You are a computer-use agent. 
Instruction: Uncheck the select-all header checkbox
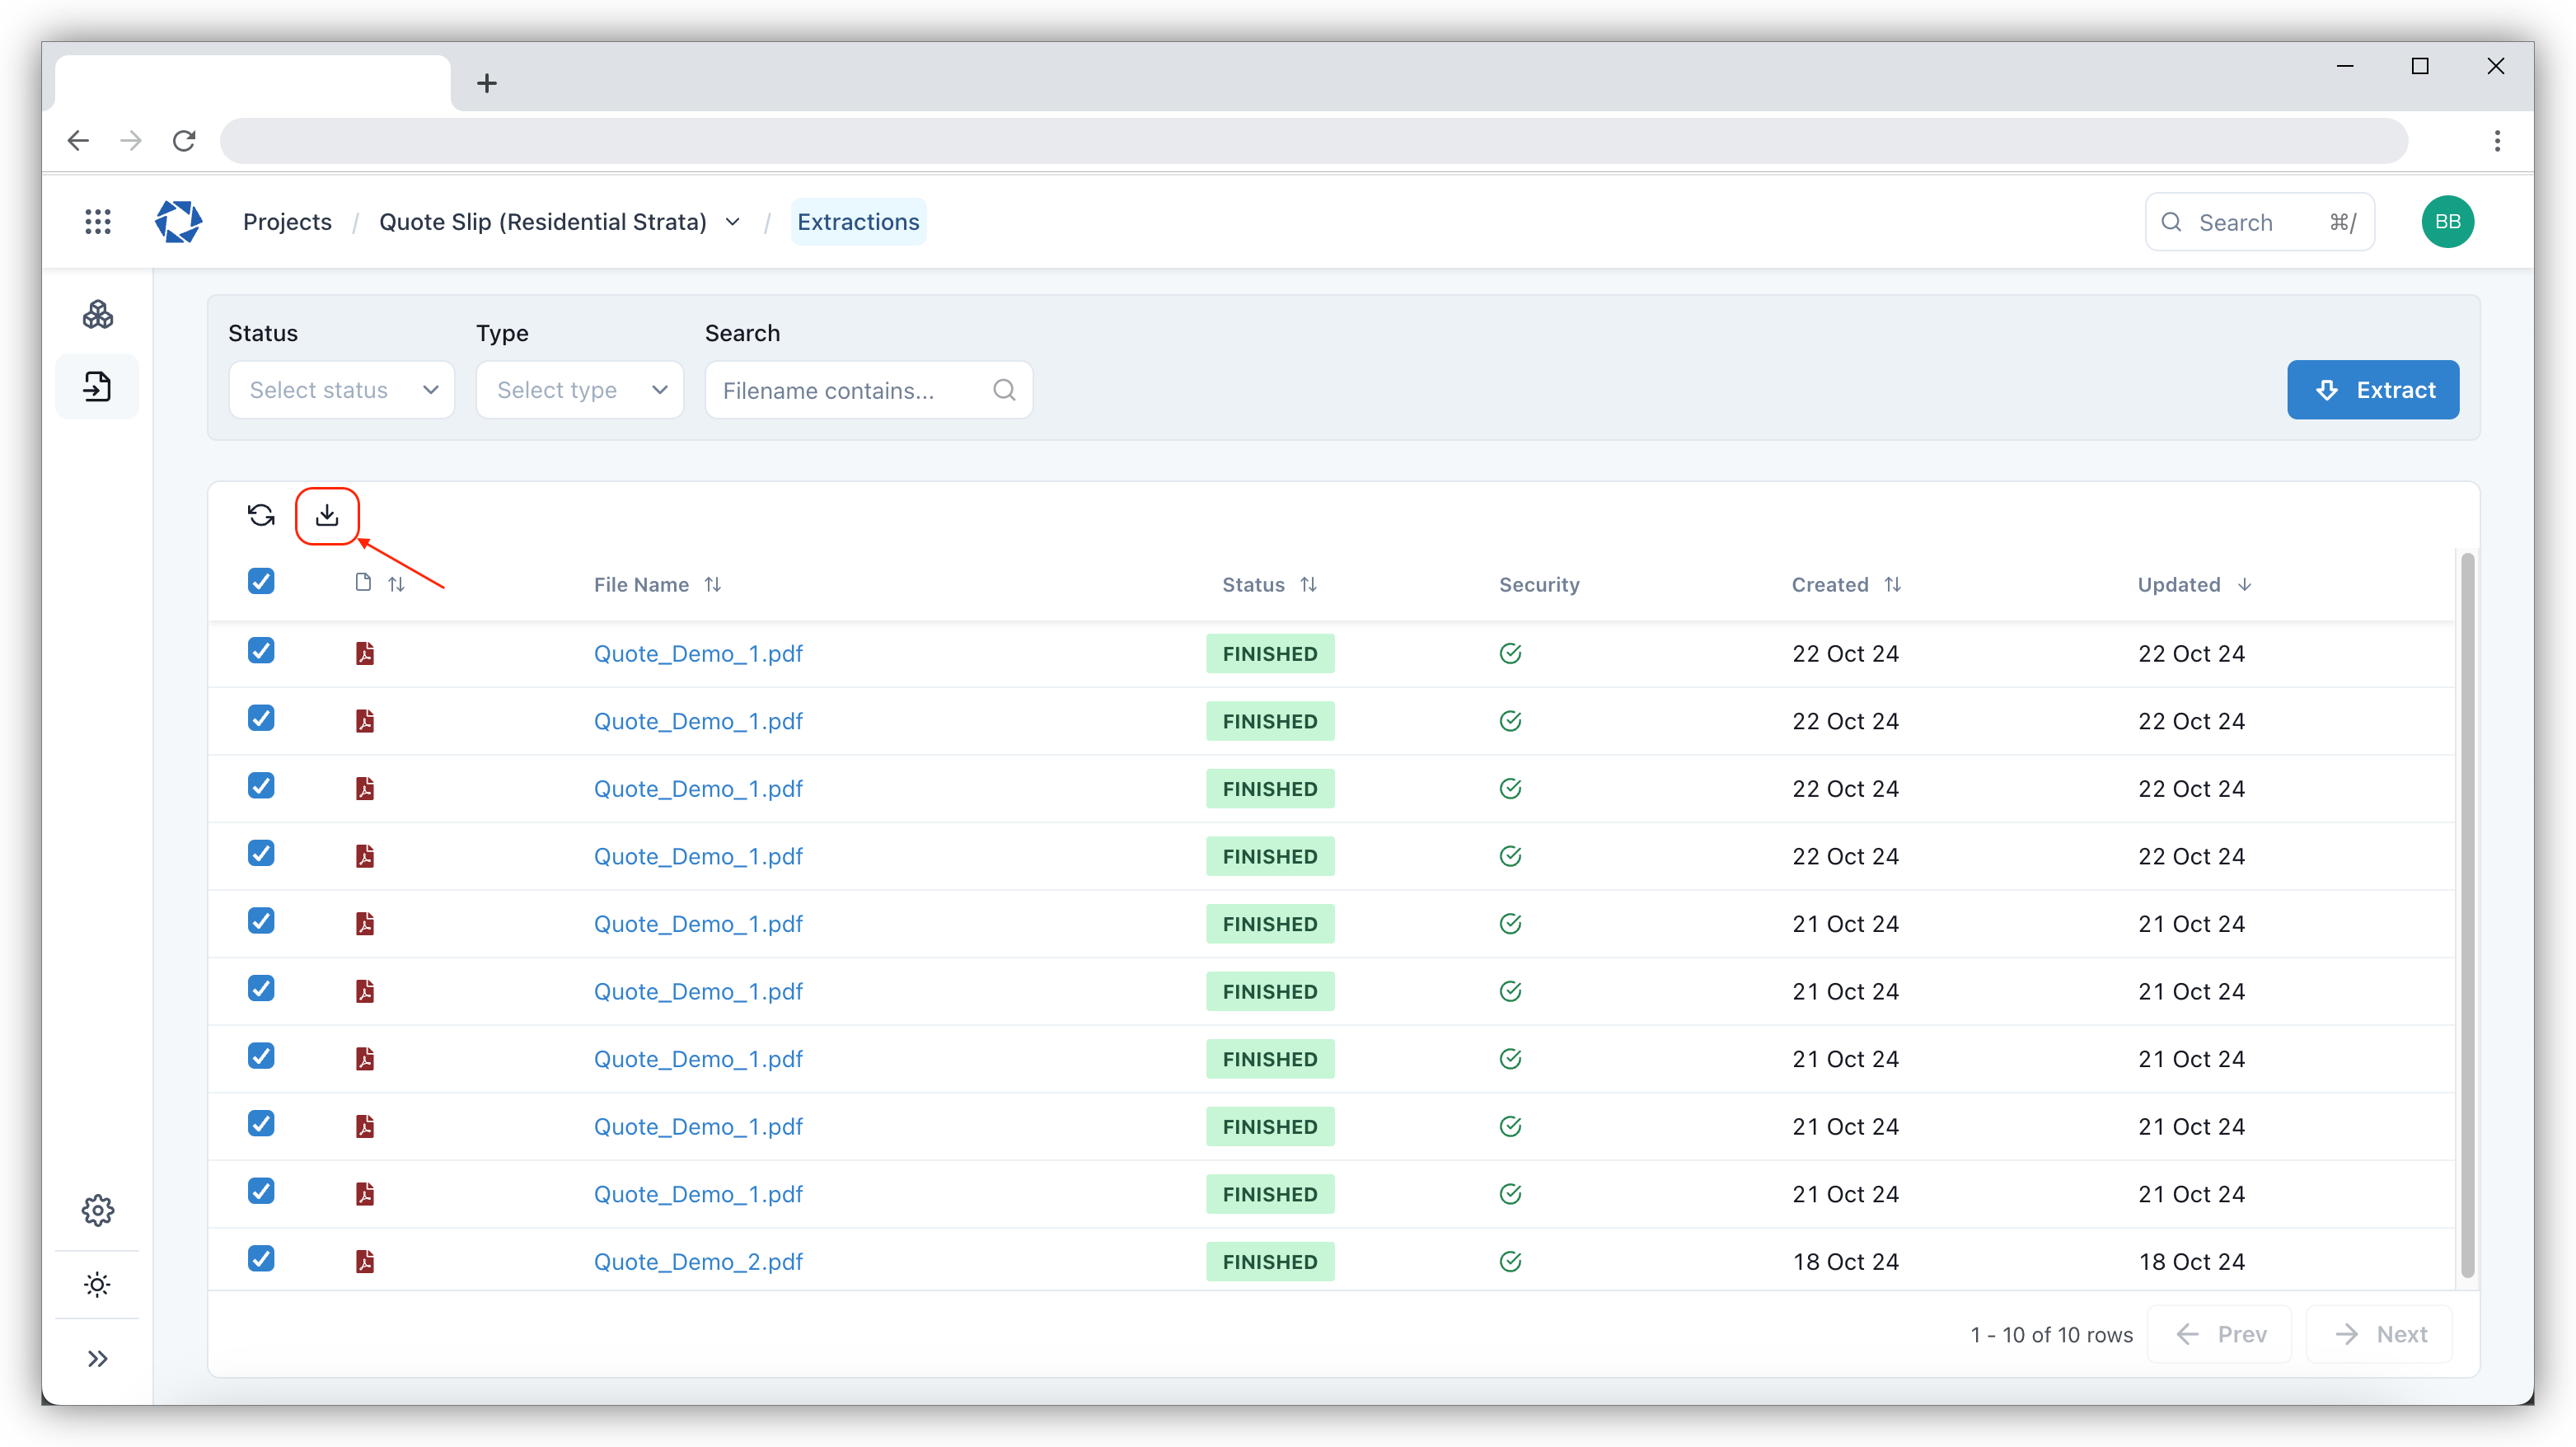[261, 582]
